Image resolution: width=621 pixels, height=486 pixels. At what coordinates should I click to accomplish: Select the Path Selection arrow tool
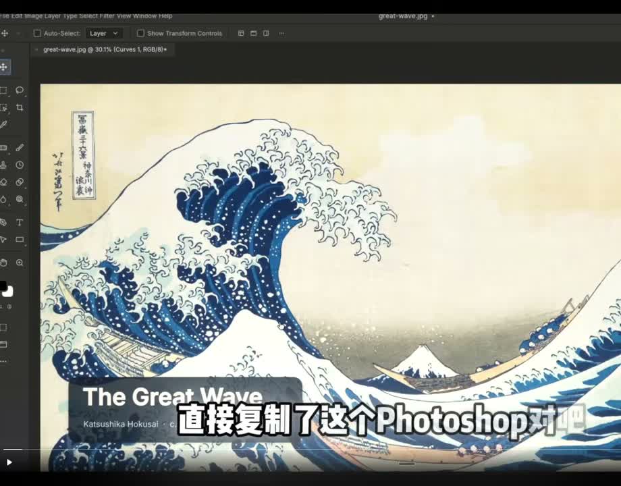pyautogui.click(x=3, y=240)
